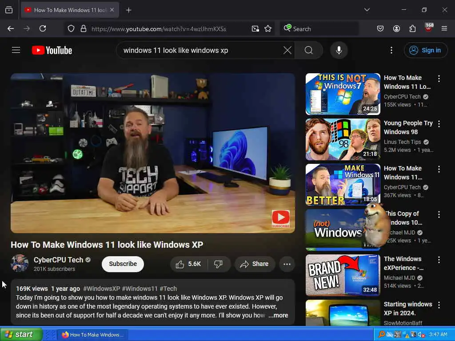This screenshot has width=455, height=341.
Task: Open the Firefox application hamburger menu
Action: click(x=444, y=28)
